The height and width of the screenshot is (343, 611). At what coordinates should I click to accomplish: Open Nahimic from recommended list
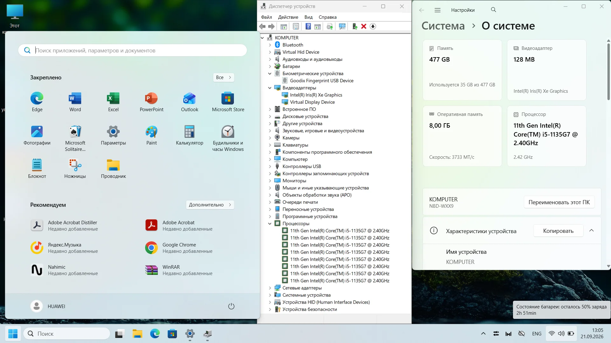coord(64,270)
